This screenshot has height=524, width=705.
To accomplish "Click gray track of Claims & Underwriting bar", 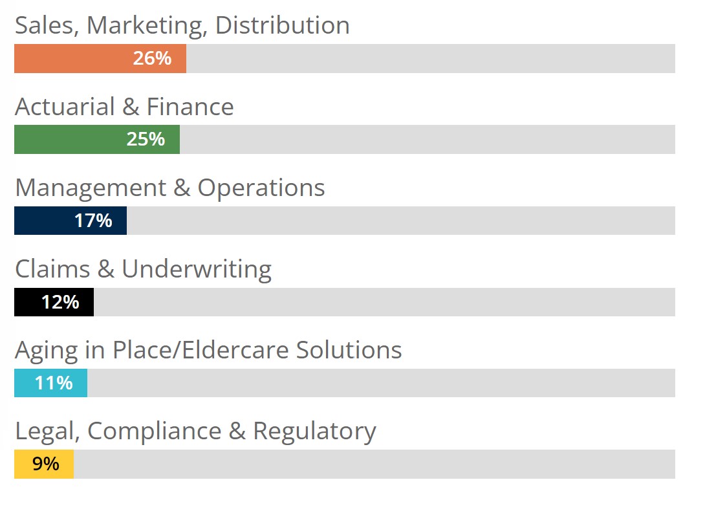I will 384,302.
